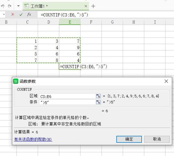This screenshot has height=156, width=174.
Task: Click the cell with COUNTIF formula being edited
Action: 70,66
